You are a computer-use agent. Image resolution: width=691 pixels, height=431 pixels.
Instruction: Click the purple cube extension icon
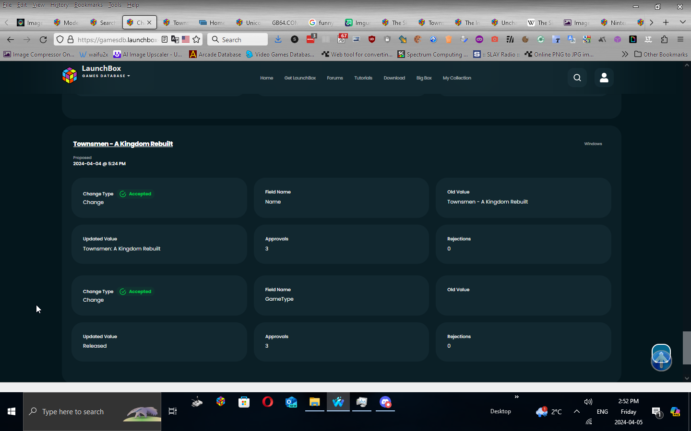tap(618, 40)
